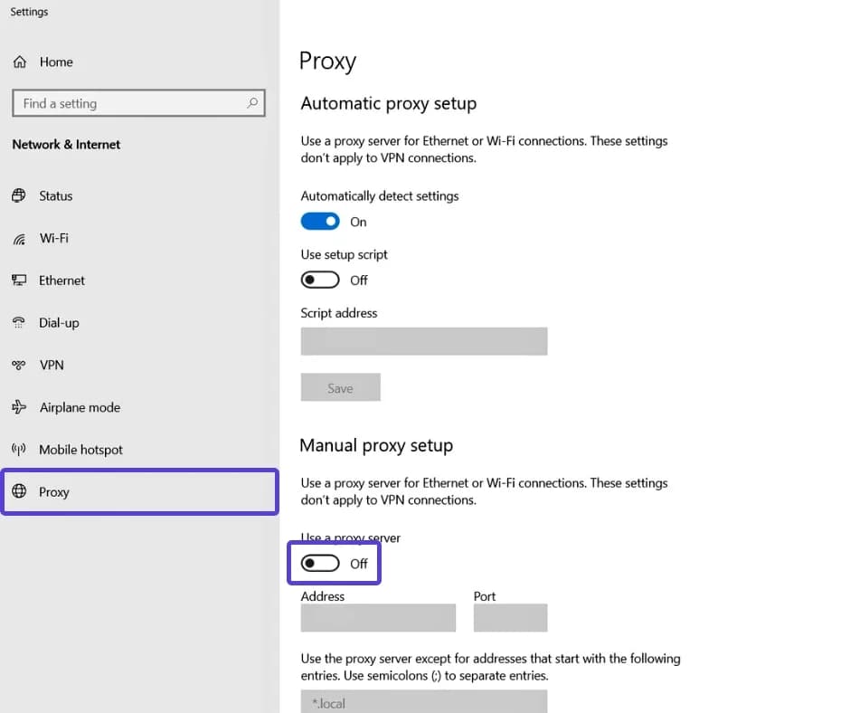The image size is (850, 713).
Task: Click the Save button under Script address
Action: click(x=340, y=387)
